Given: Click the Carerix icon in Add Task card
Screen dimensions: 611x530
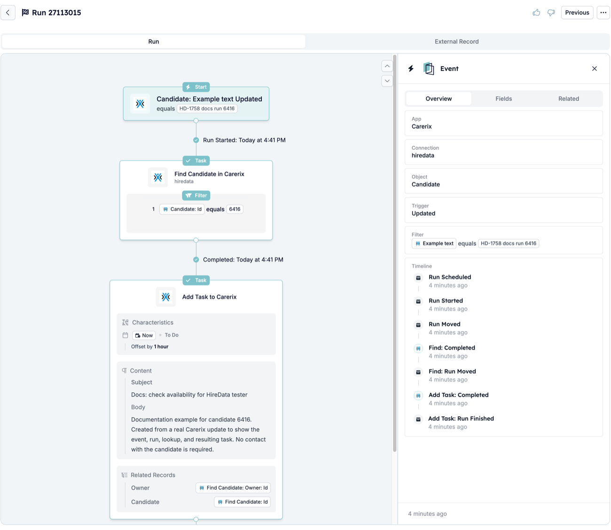Looking at the screenshot, I should pyautogui.click(x=166, y=297).
